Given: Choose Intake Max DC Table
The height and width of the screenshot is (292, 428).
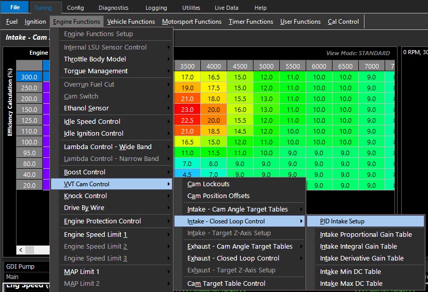Looking at the screenshot, I should [351, 284].
